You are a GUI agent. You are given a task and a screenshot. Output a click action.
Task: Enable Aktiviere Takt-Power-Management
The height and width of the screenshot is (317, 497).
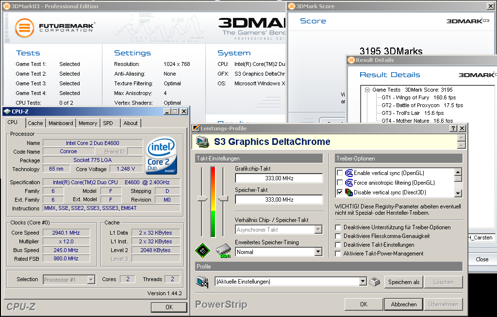[x=338, y=254]
